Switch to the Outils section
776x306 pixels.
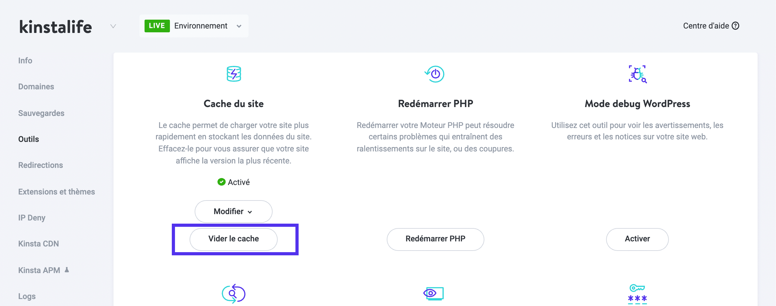(x=29, y=139)
